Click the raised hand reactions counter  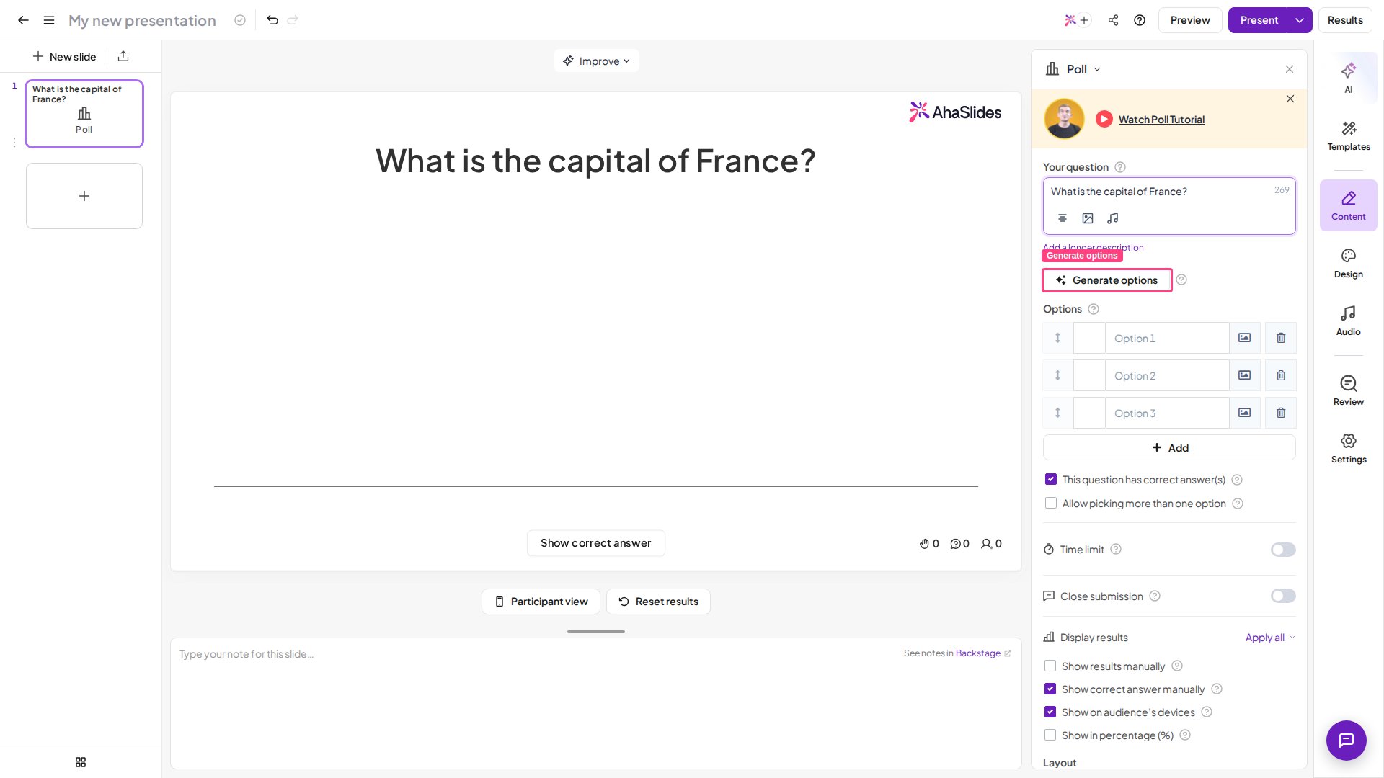[929, 544]
